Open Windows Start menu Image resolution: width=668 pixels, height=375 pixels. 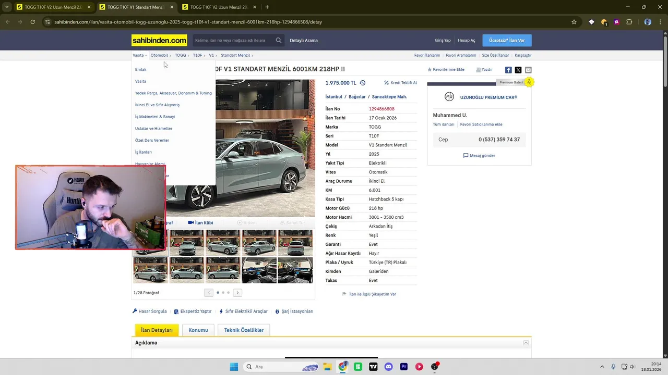point(234,367)
